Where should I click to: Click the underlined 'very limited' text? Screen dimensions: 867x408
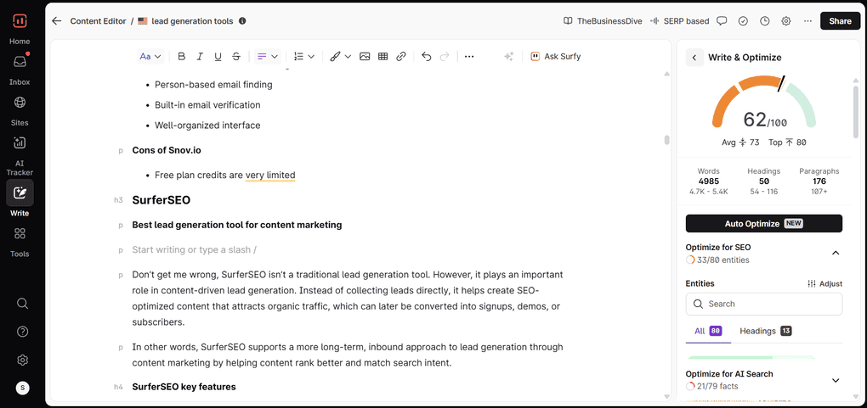tap(270, 175)
